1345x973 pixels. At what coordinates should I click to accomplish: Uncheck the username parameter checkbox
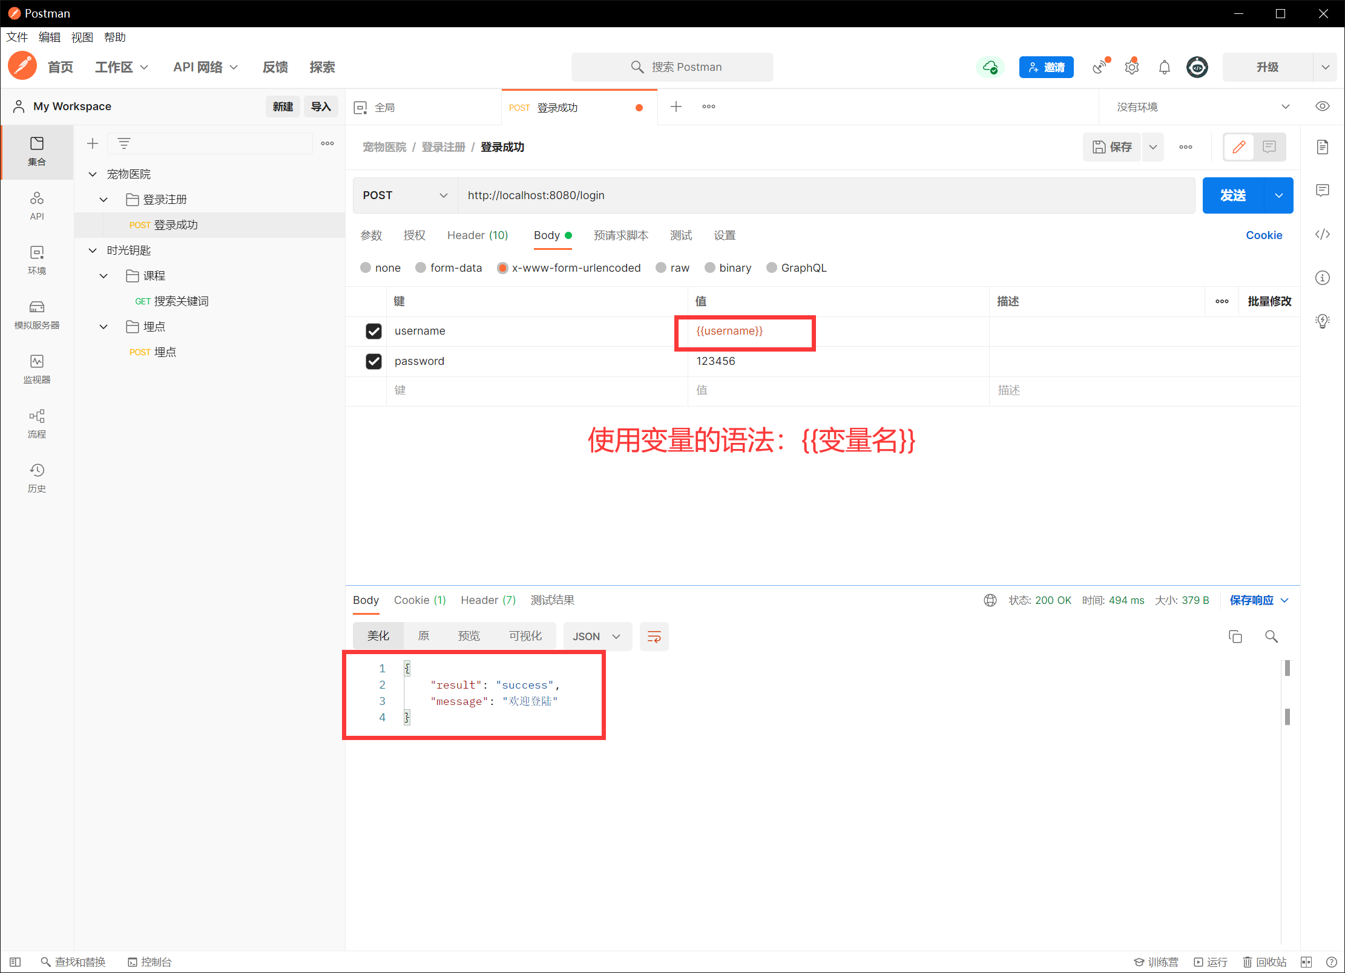(373, 331)
